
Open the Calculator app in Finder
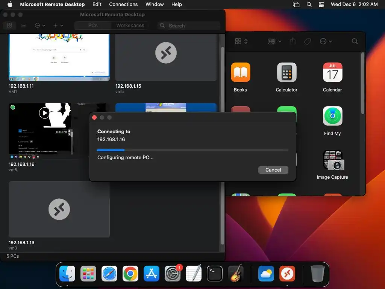286,72
